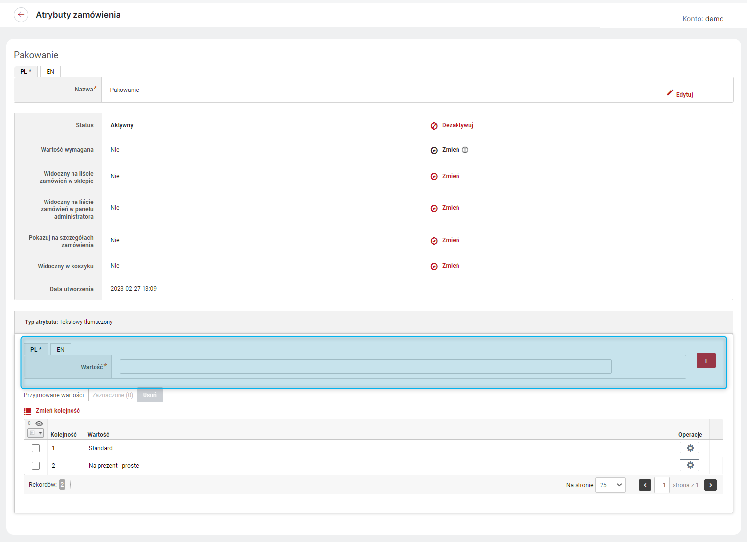Select PL tab for Nazwa

pos(26,72)
